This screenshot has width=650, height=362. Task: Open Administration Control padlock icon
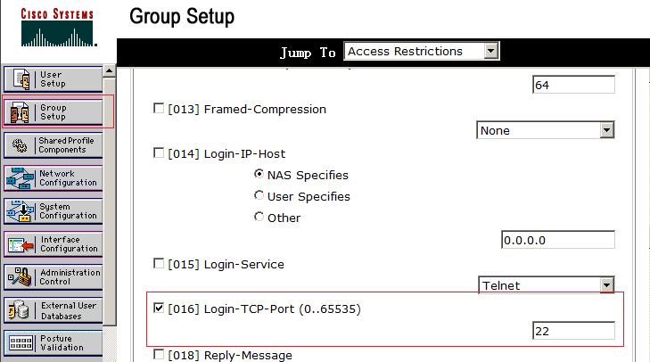click(21, 277)
